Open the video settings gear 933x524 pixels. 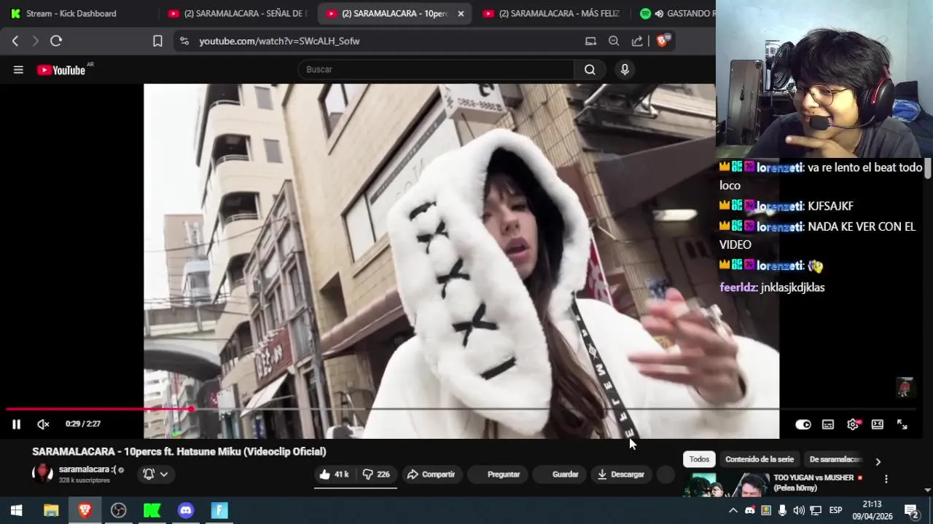click(x=853, y=424)
